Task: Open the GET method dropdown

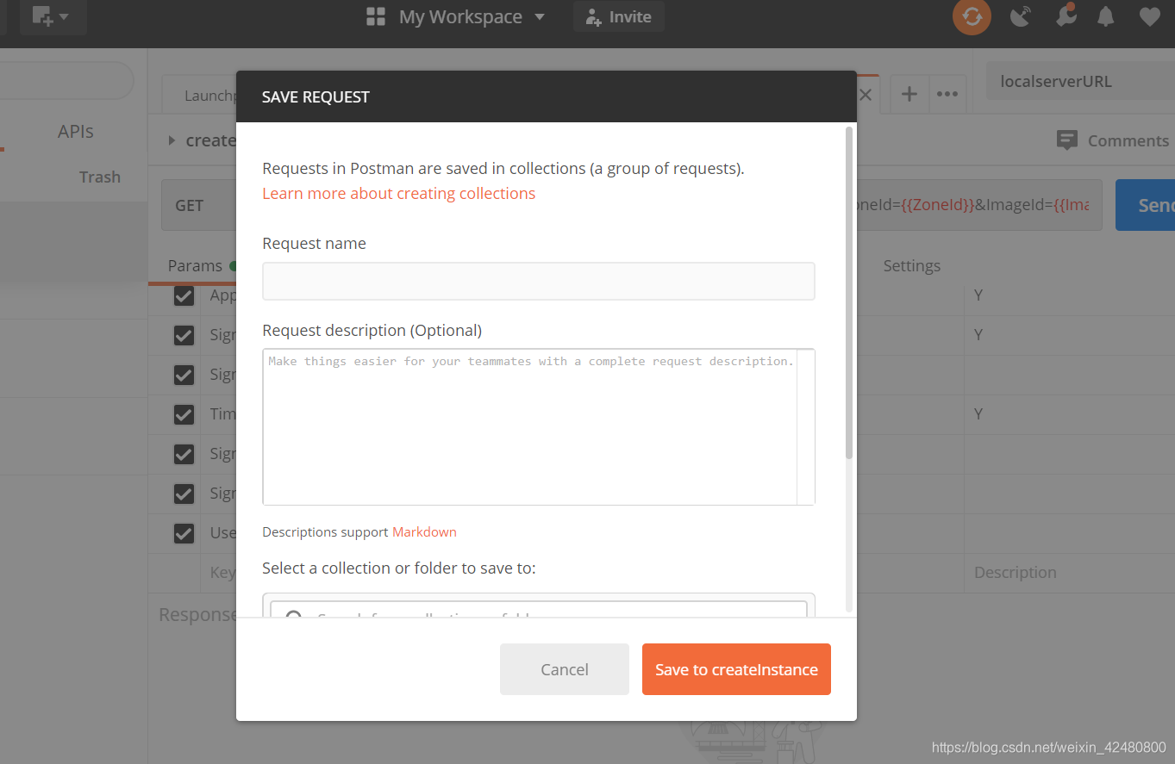Action: pyautogui.click(x=199, y=205)
